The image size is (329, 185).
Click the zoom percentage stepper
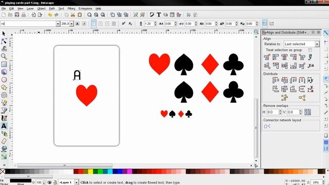[x=323, y=182]
